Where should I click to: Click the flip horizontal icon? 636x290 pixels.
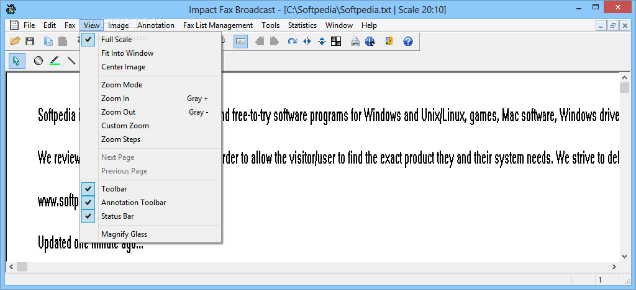point(307,41)
